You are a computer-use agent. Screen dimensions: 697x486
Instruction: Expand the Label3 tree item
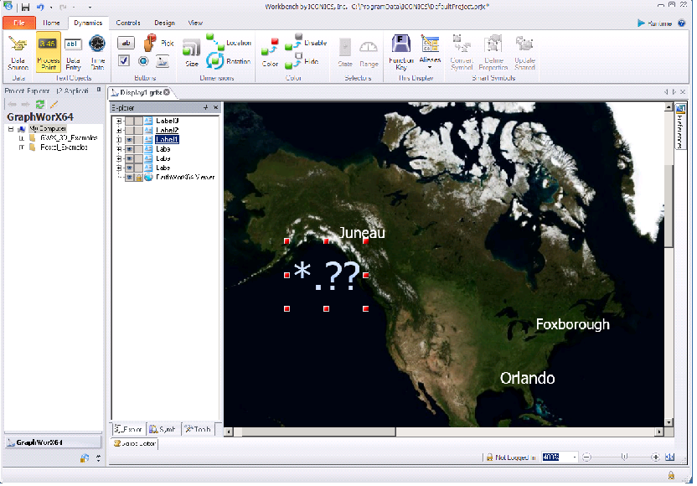[119, 121]
